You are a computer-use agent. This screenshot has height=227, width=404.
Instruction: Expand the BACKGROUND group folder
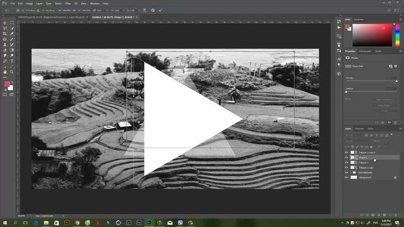(351, 172)
